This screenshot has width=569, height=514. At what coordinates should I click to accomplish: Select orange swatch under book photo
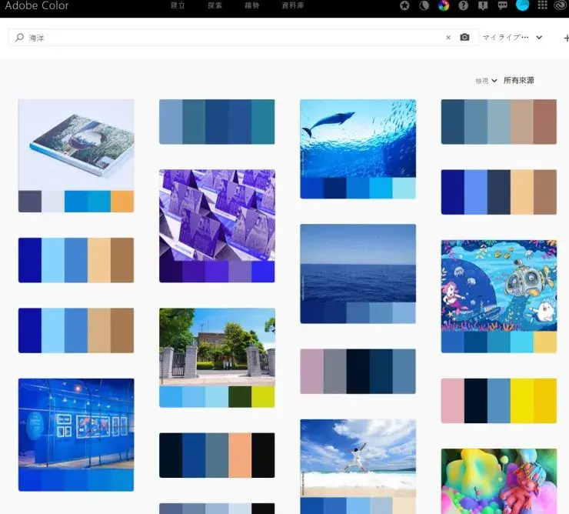(x=122, y=202)
